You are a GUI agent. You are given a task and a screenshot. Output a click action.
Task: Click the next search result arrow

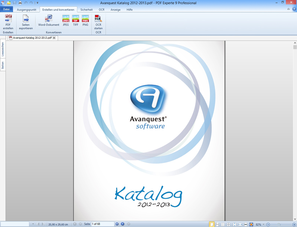click(x=43, y=224)
